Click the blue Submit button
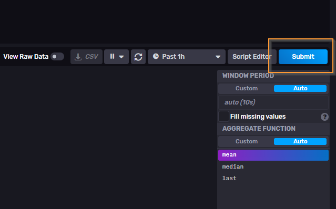This screenshot has height=209, width=336. (303, 57)
